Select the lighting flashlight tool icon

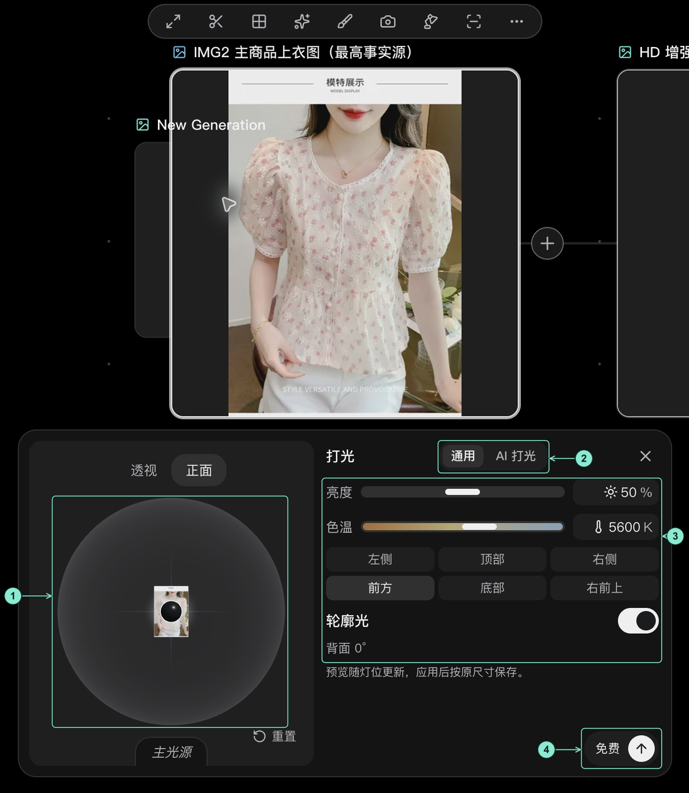[430, 22]
